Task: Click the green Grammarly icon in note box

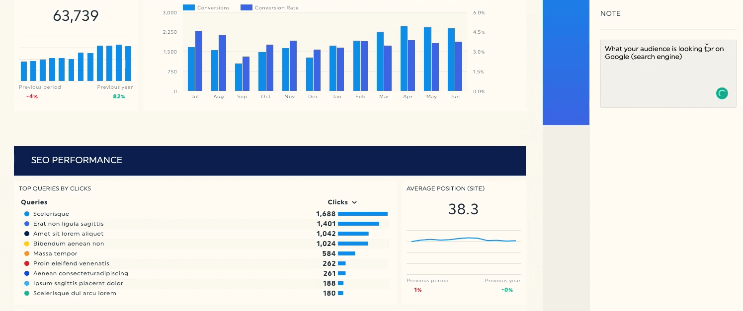Action: (x=722, y=93)
